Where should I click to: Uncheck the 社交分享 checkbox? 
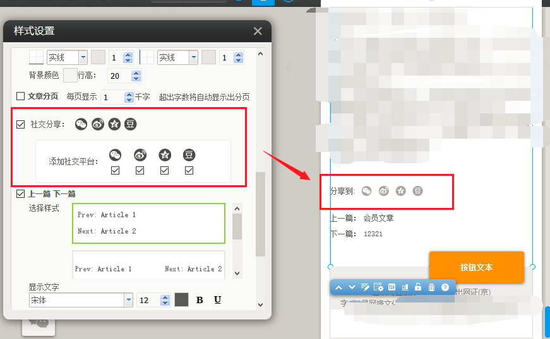[x=21, y=124]
